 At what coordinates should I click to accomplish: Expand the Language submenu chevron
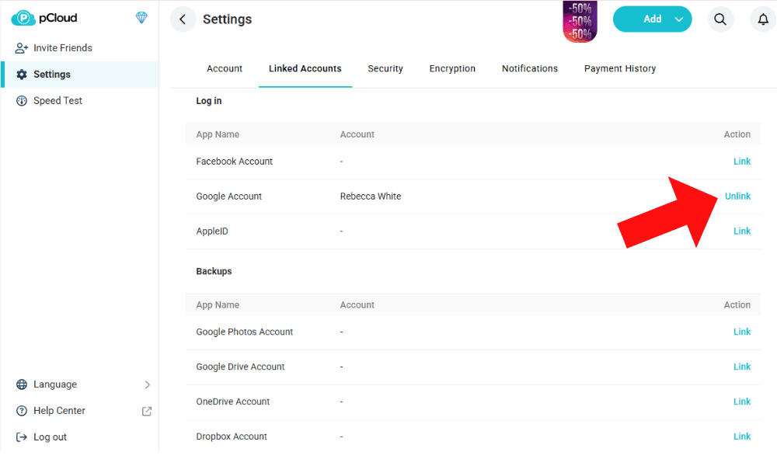point(148,384)
